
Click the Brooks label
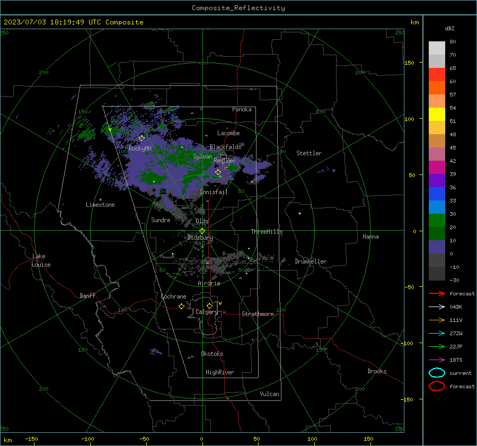[x=377, y=371]
